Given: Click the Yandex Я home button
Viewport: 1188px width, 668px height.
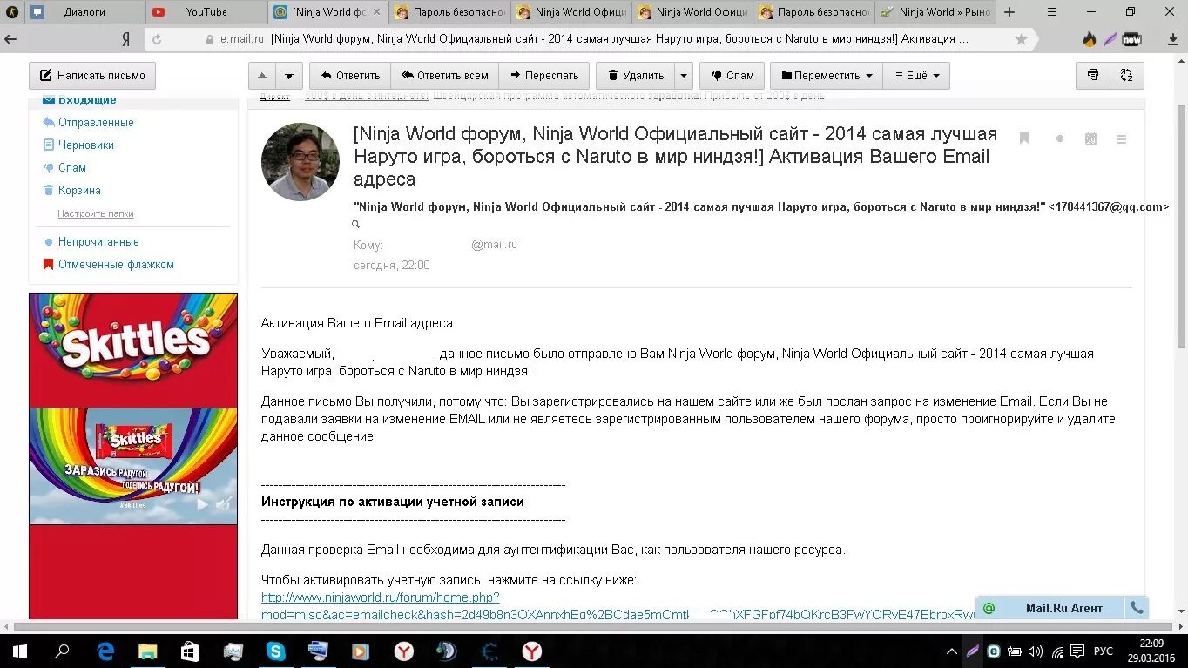Looking at the screenshot, I should click(x=126, y=39).
